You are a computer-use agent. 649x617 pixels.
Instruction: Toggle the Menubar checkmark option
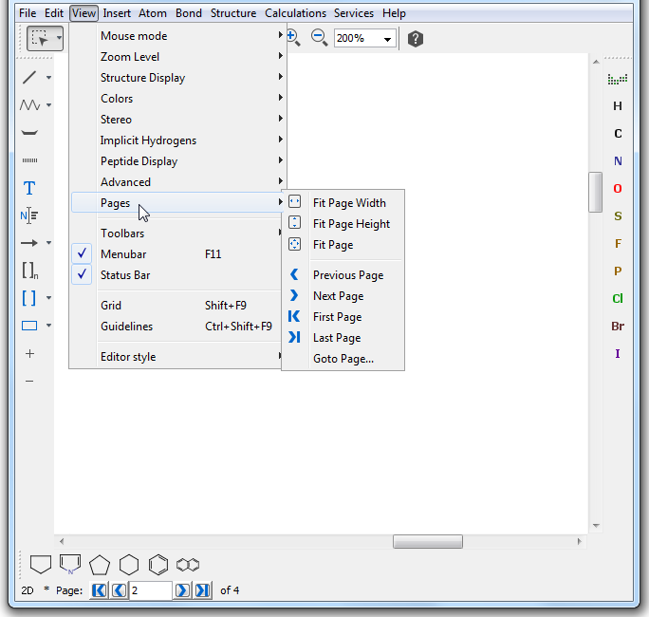click(x=123, y=254)
